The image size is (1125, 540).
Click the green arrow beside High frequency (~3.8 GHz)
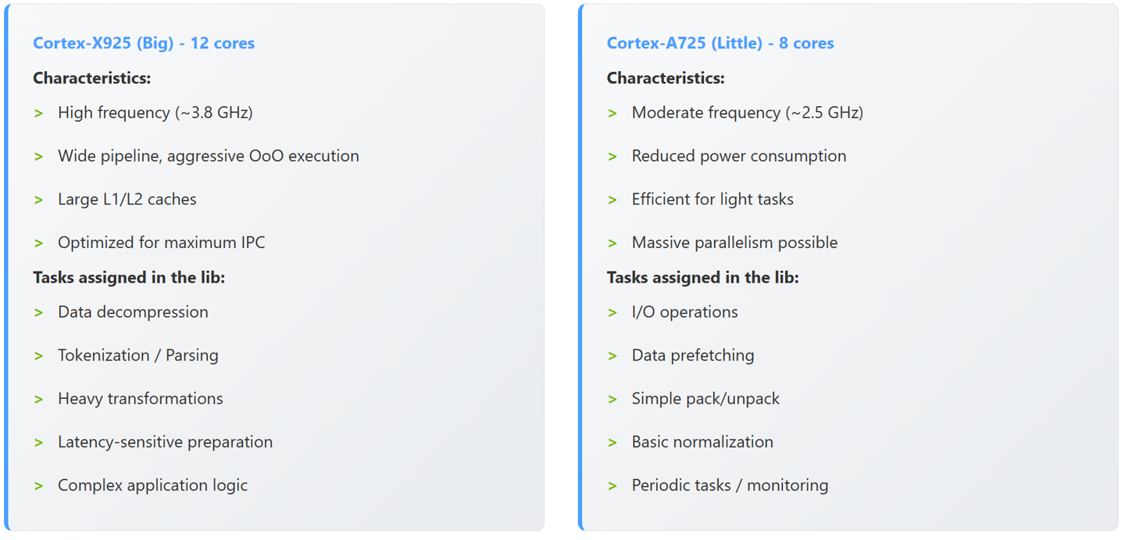(38, 114)
